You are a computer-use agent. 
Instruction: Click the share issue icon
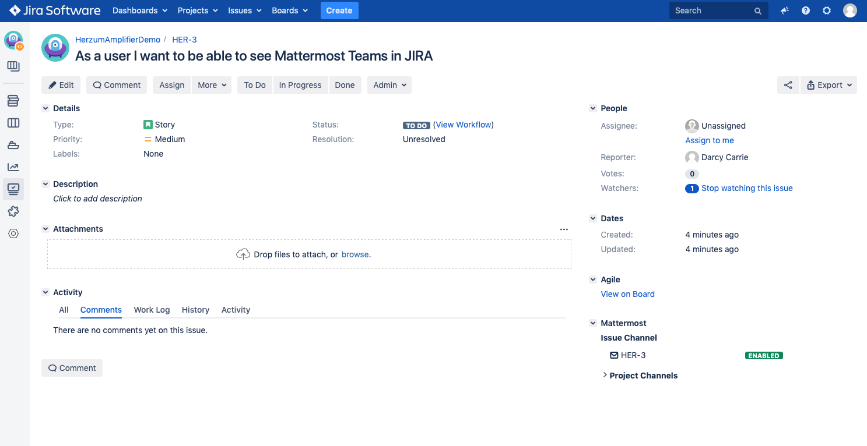(x=788, y=85)
